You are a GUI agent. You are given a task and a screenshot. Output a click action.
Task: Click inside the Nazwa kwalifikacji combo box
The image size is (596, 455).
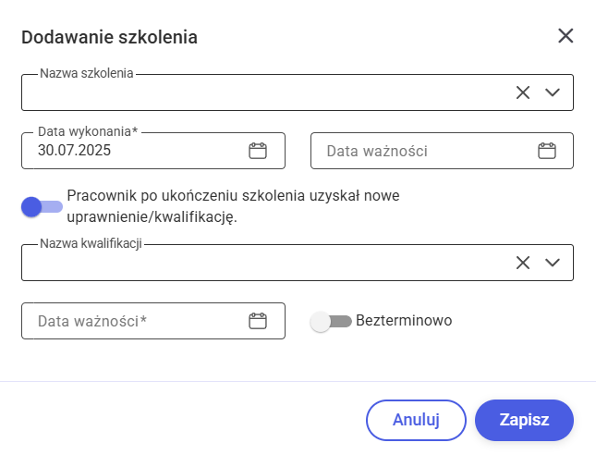tap(259, 263)
